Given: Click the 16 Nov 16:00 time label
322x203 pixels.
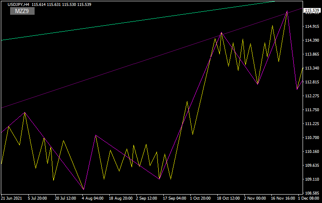Looking at the screenshot, I should click(x=283, y=198).
